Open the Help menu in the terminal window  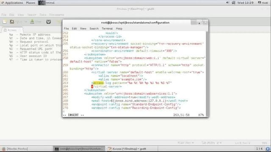pos(119,29)
